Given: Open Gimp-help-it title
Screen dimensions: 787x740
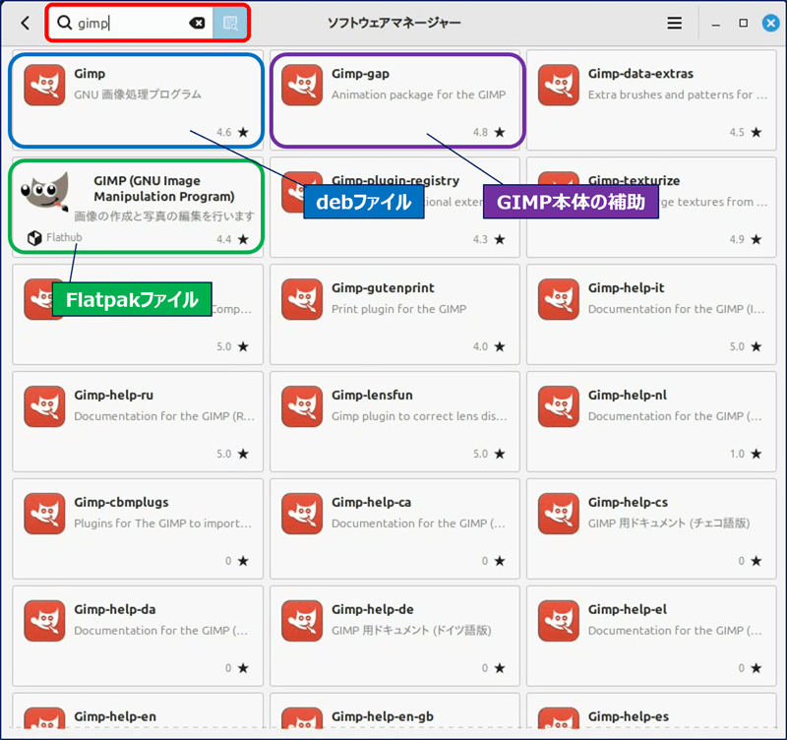Looking at the screenshot, I should point(626,288).
